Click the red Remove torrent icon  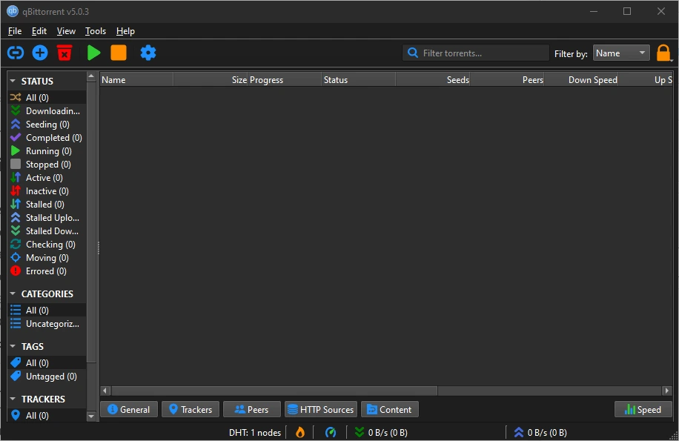coord(64,53)
